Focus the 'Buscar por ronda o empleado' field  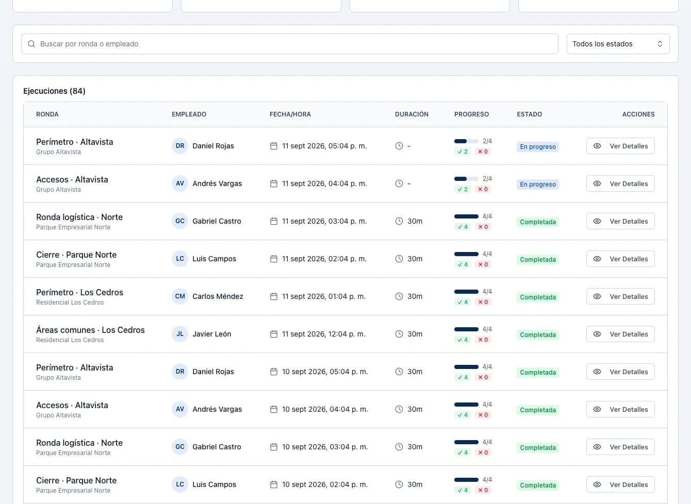point(289,44)
